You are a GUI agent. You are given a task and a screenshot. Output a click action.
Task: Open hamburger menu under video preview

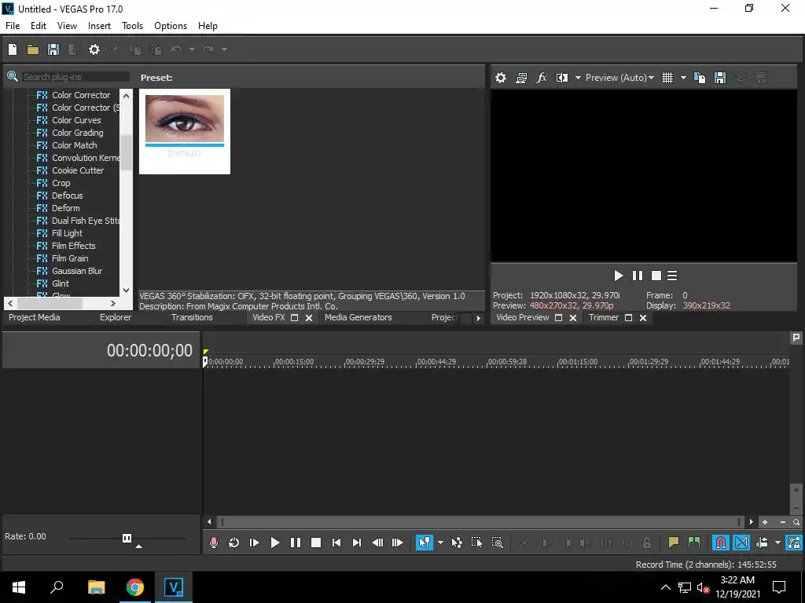point(672,276)
